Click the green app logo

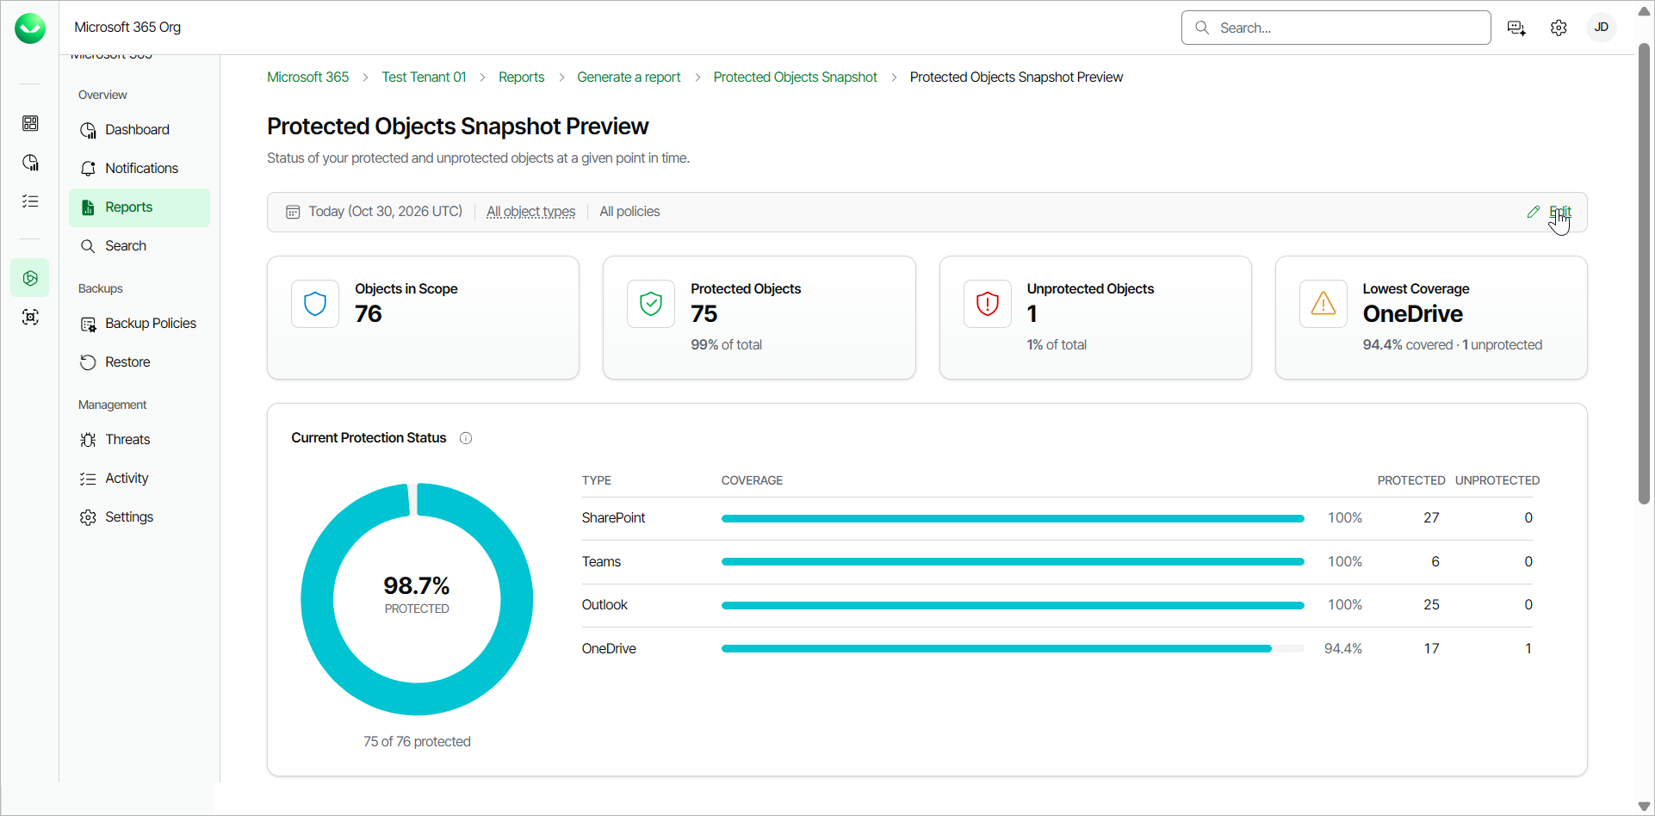click(x=30, y=28)
